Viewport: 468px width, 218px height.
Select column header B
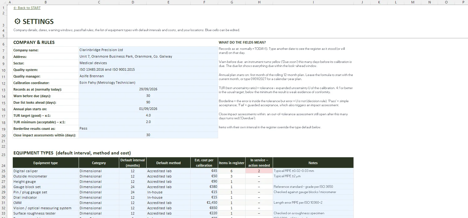click(46, 2)
